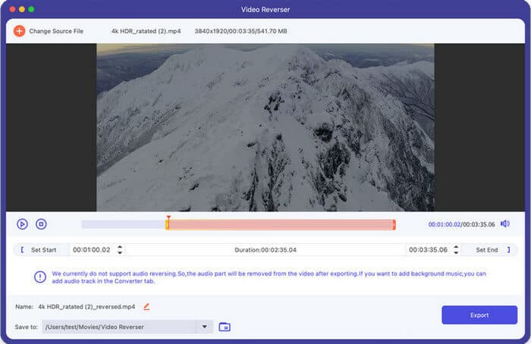Click the source file name 4k HDR_ratated (2).mp4
The image size is (531, 344).
(x=146, y=31)
